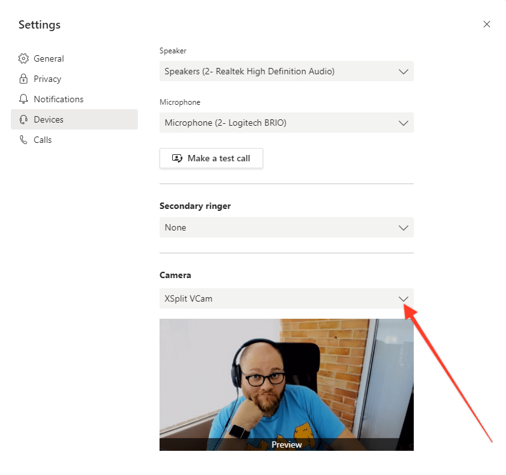The height and width of the screenshot is (475, 506).
Task: Click the Calls phone icon
Action: point(24,140)
